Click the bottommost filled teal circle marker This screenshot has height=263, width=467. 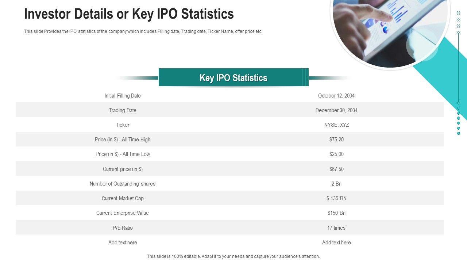click(x=459, y=133)
